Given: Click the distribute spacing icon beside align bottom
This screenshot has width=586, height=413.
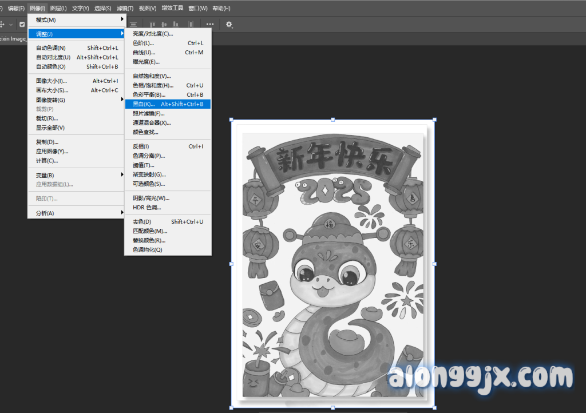Looking at the screenshot, I should coord(191,25).
